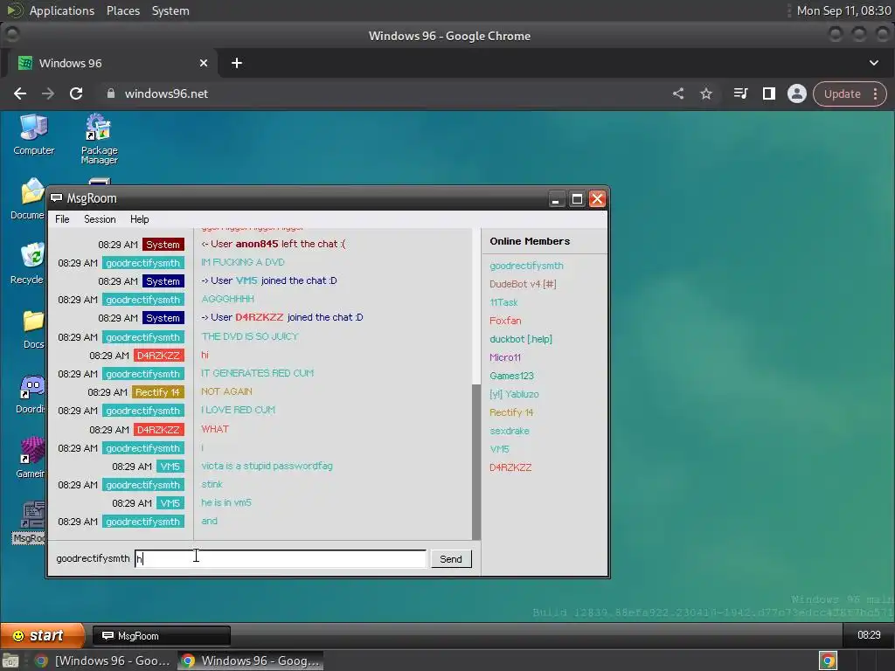Viewport: 895px width, 671px height.
Task: Switch to the Windows 96 - Goog... panel task
Action: tap(250, 661)
